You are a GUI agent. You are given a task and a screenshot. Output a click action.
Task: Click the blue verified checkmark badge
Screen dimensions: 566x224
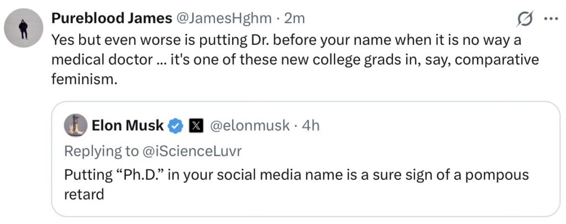click(x=176, y=126)
